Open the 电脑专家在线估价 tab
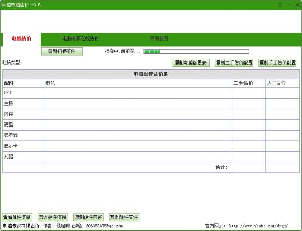 [81, 38]
